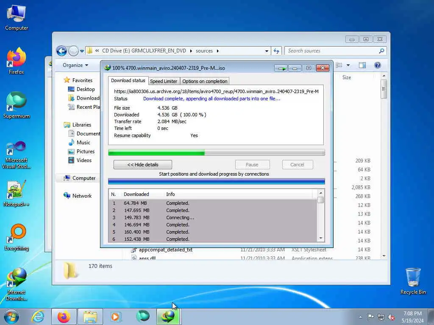This screenshot has height=325, width=434.
Task: Switch to Firefox in the taskbar
Action: (64, 317)
